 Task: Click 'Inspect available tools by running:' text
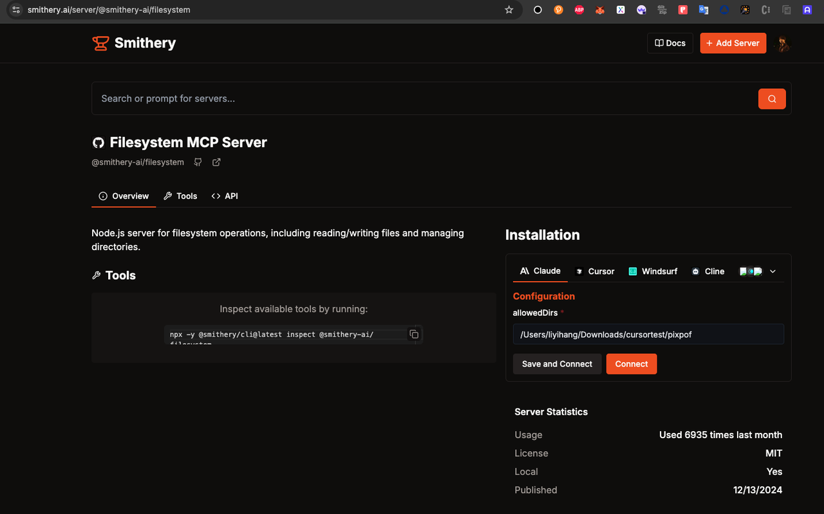(294, 309)
